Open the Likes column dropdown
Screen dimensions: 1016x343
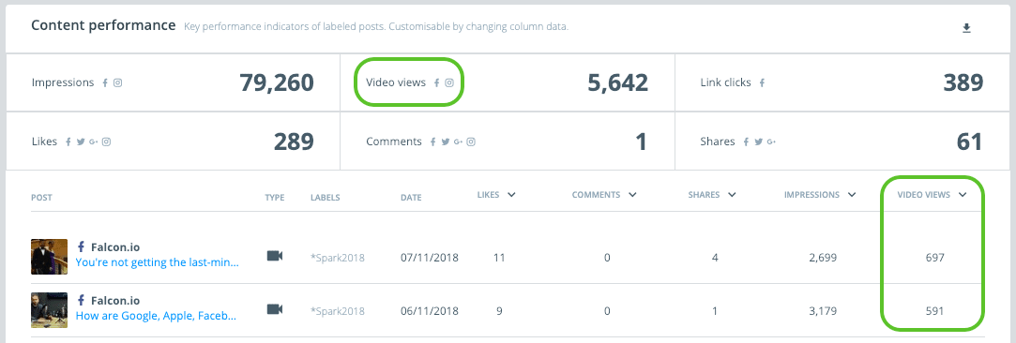(511, 195)
